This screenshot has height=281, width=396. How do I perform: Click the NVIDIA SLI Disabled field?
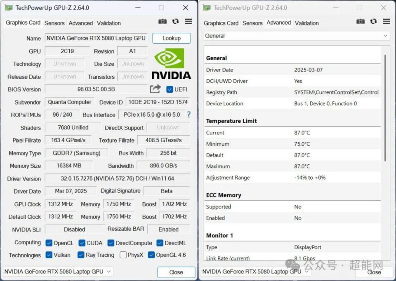[75, 229]
